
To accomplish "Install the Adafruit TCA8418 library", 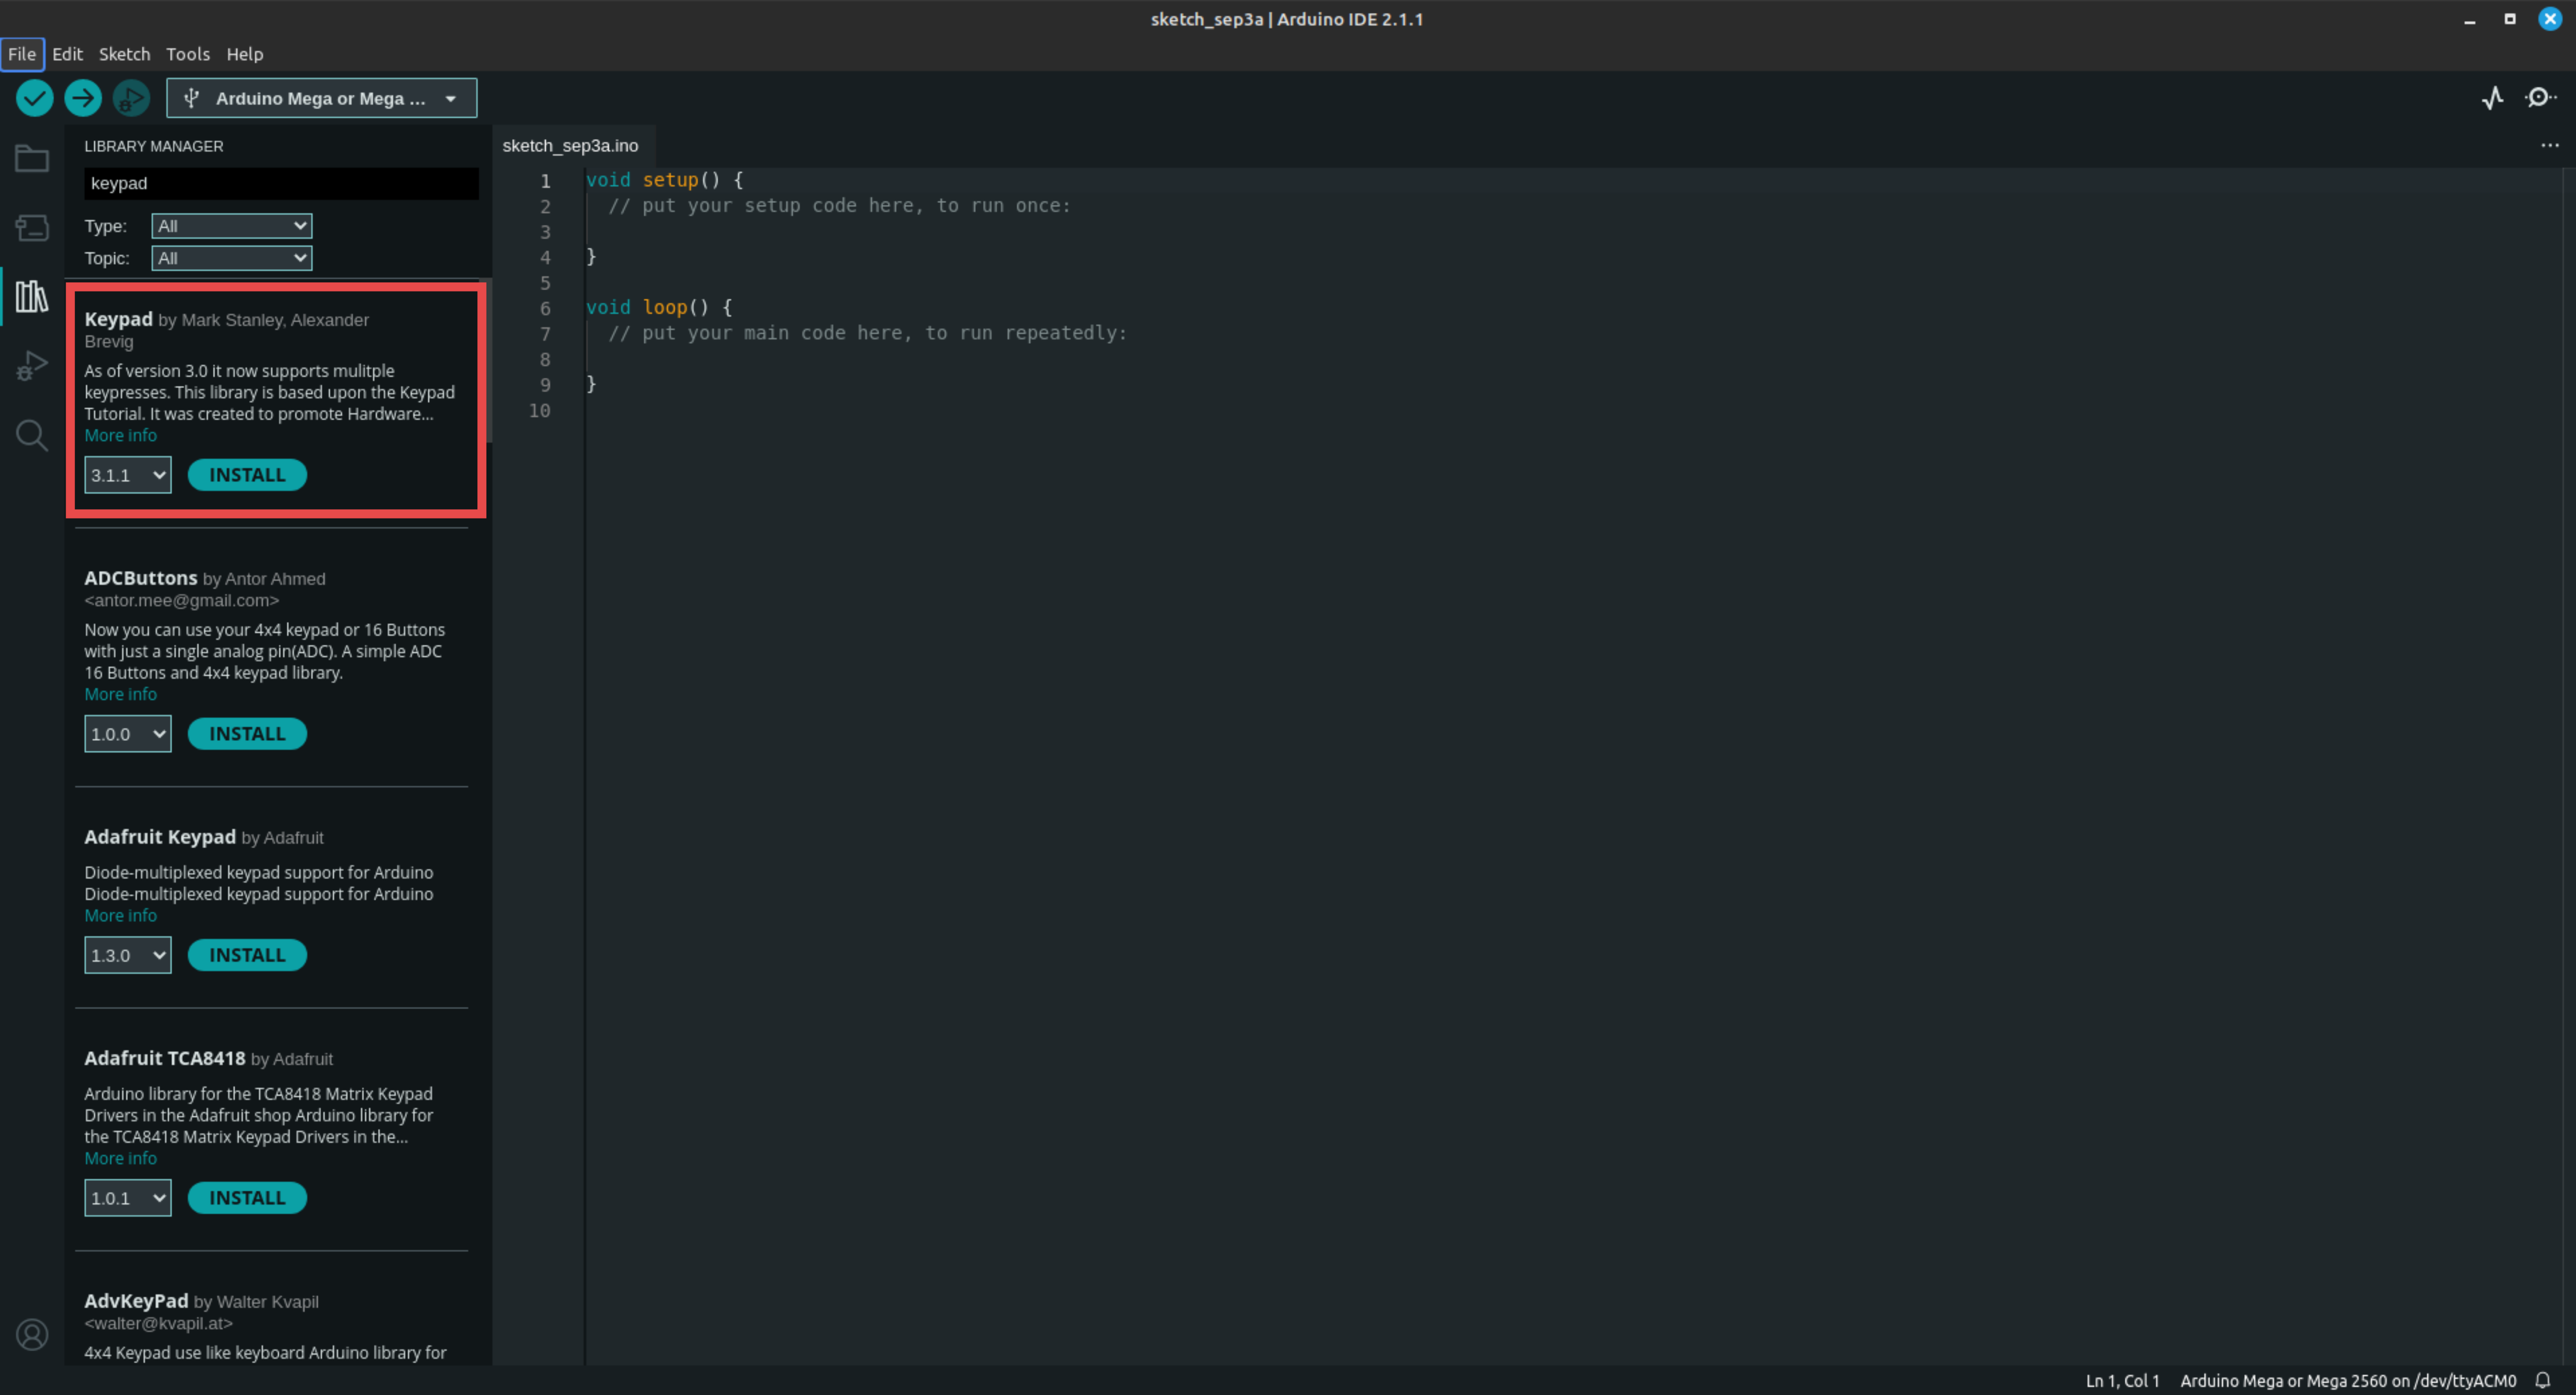I will coord(247,1198).
